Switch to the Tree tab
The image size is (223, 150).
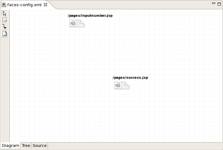point(26,145)
